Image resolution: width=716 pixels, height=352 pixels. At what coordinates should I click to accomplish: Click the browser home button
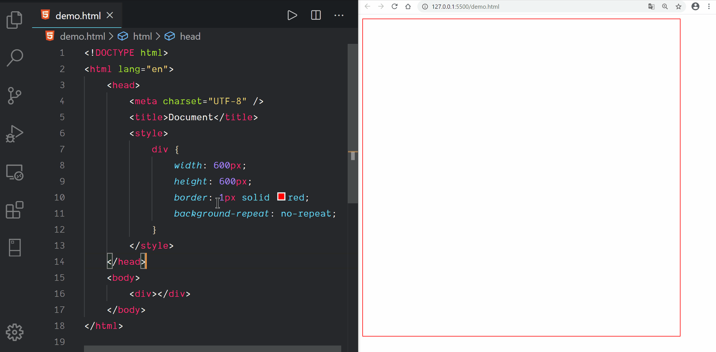(x=408, y=6)
